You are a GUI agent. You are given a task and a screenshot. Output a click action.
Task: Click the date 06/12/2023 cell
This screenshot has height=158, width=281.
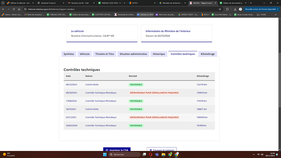[x=71, y=85]
